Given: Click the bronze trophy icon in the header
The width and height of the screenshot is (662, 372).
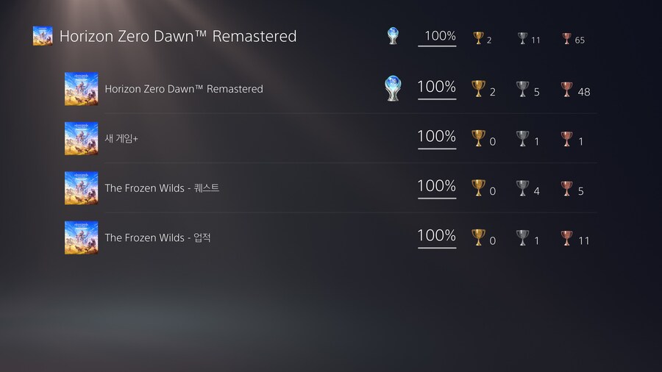Looking at the screenshot, I should coord(566,37).
